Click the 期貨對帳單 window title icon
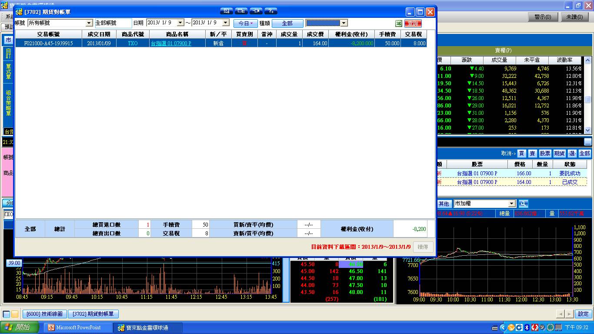The width and height of the screenshot is (594, 334). [19, 12]
